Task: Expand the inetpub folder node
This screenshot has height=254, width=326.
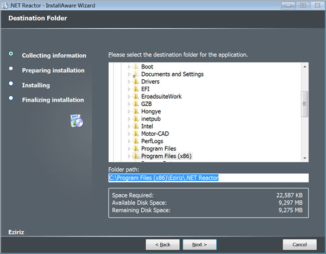Action: coord(129,119)
